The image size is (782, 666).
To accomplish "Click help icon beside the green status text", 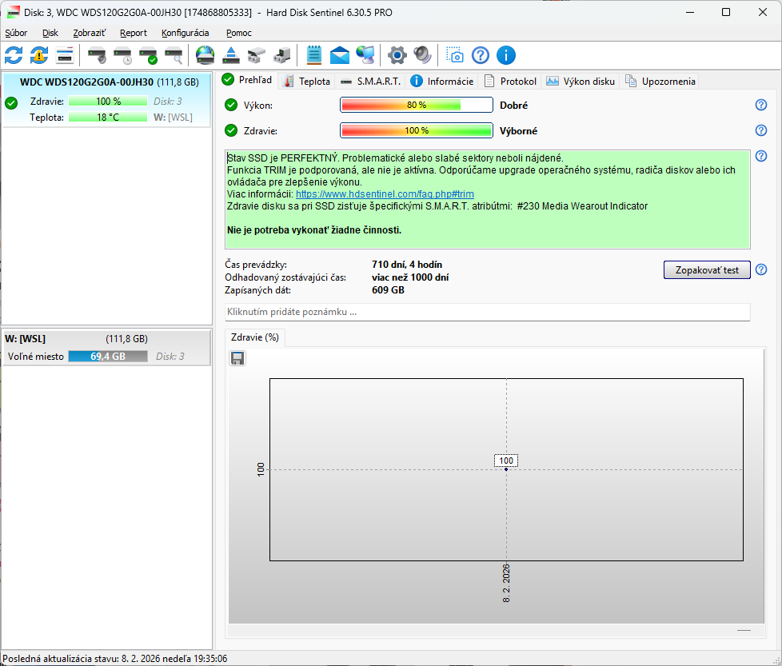I will click(x=761, y=156).
